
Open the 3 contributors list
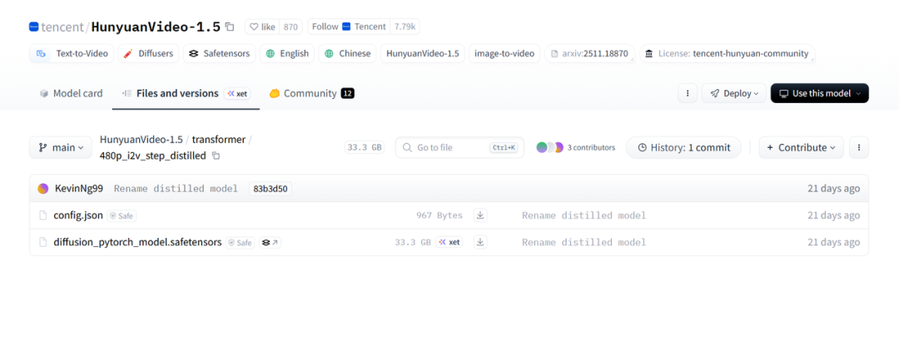(x=576, y=147)
